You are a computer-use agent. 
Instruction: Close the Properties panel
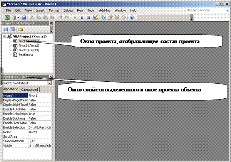(50, 77)
